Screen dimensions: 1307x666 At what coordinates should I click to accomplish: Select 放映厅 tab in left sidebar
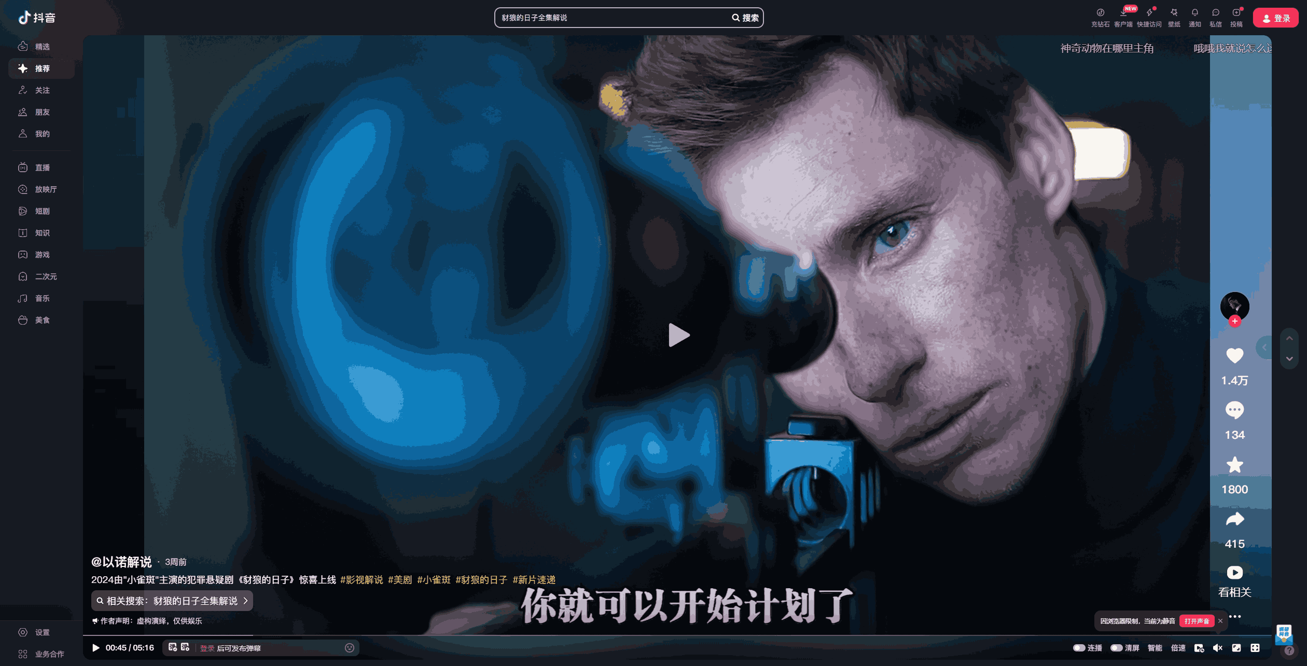[48, 189]
